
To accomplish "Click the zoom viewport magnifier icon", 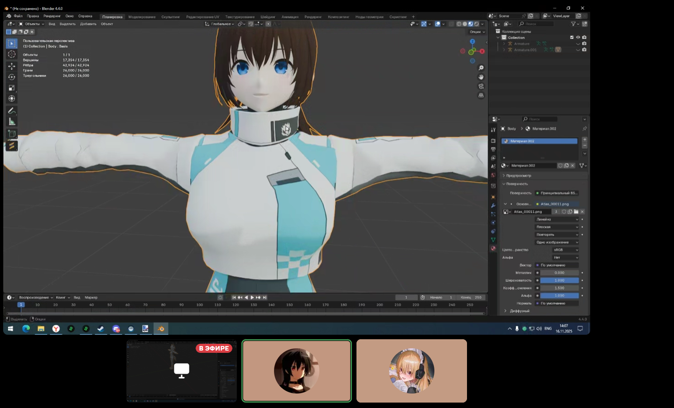I will tap(481, 68).
